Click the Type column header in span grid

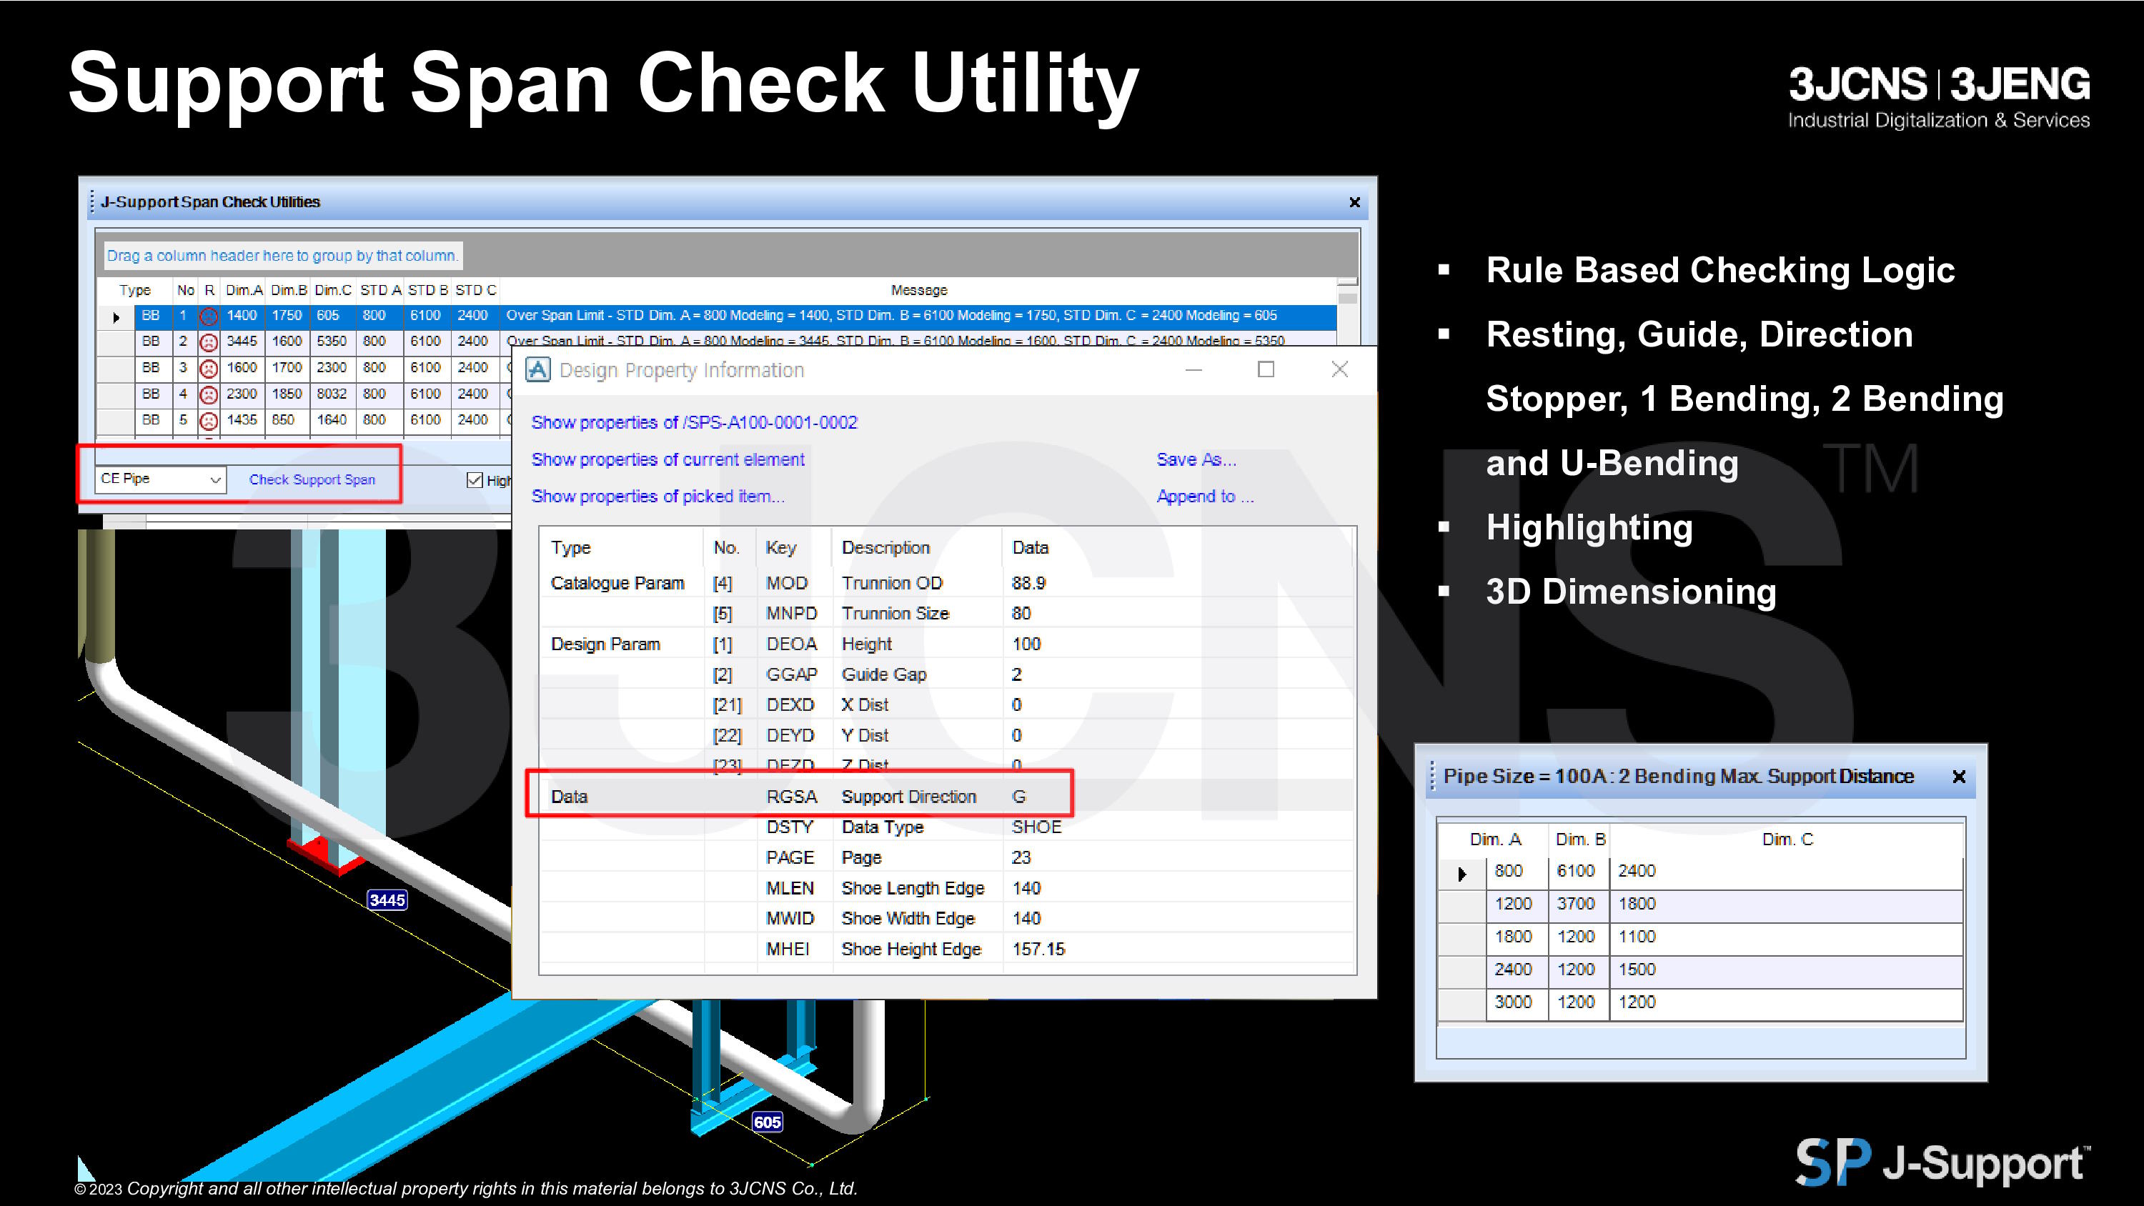tap(135, 289)
